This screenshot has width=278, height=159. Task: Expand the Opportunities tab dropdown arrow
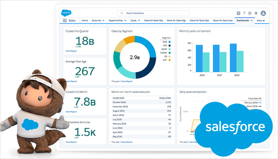pyautogui.click(x=125, y=20)
